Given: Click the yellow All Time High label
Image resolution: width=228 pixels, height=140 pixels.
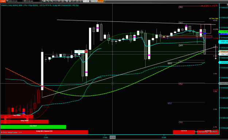Looking at the screenshot, I should coord(214,19).
